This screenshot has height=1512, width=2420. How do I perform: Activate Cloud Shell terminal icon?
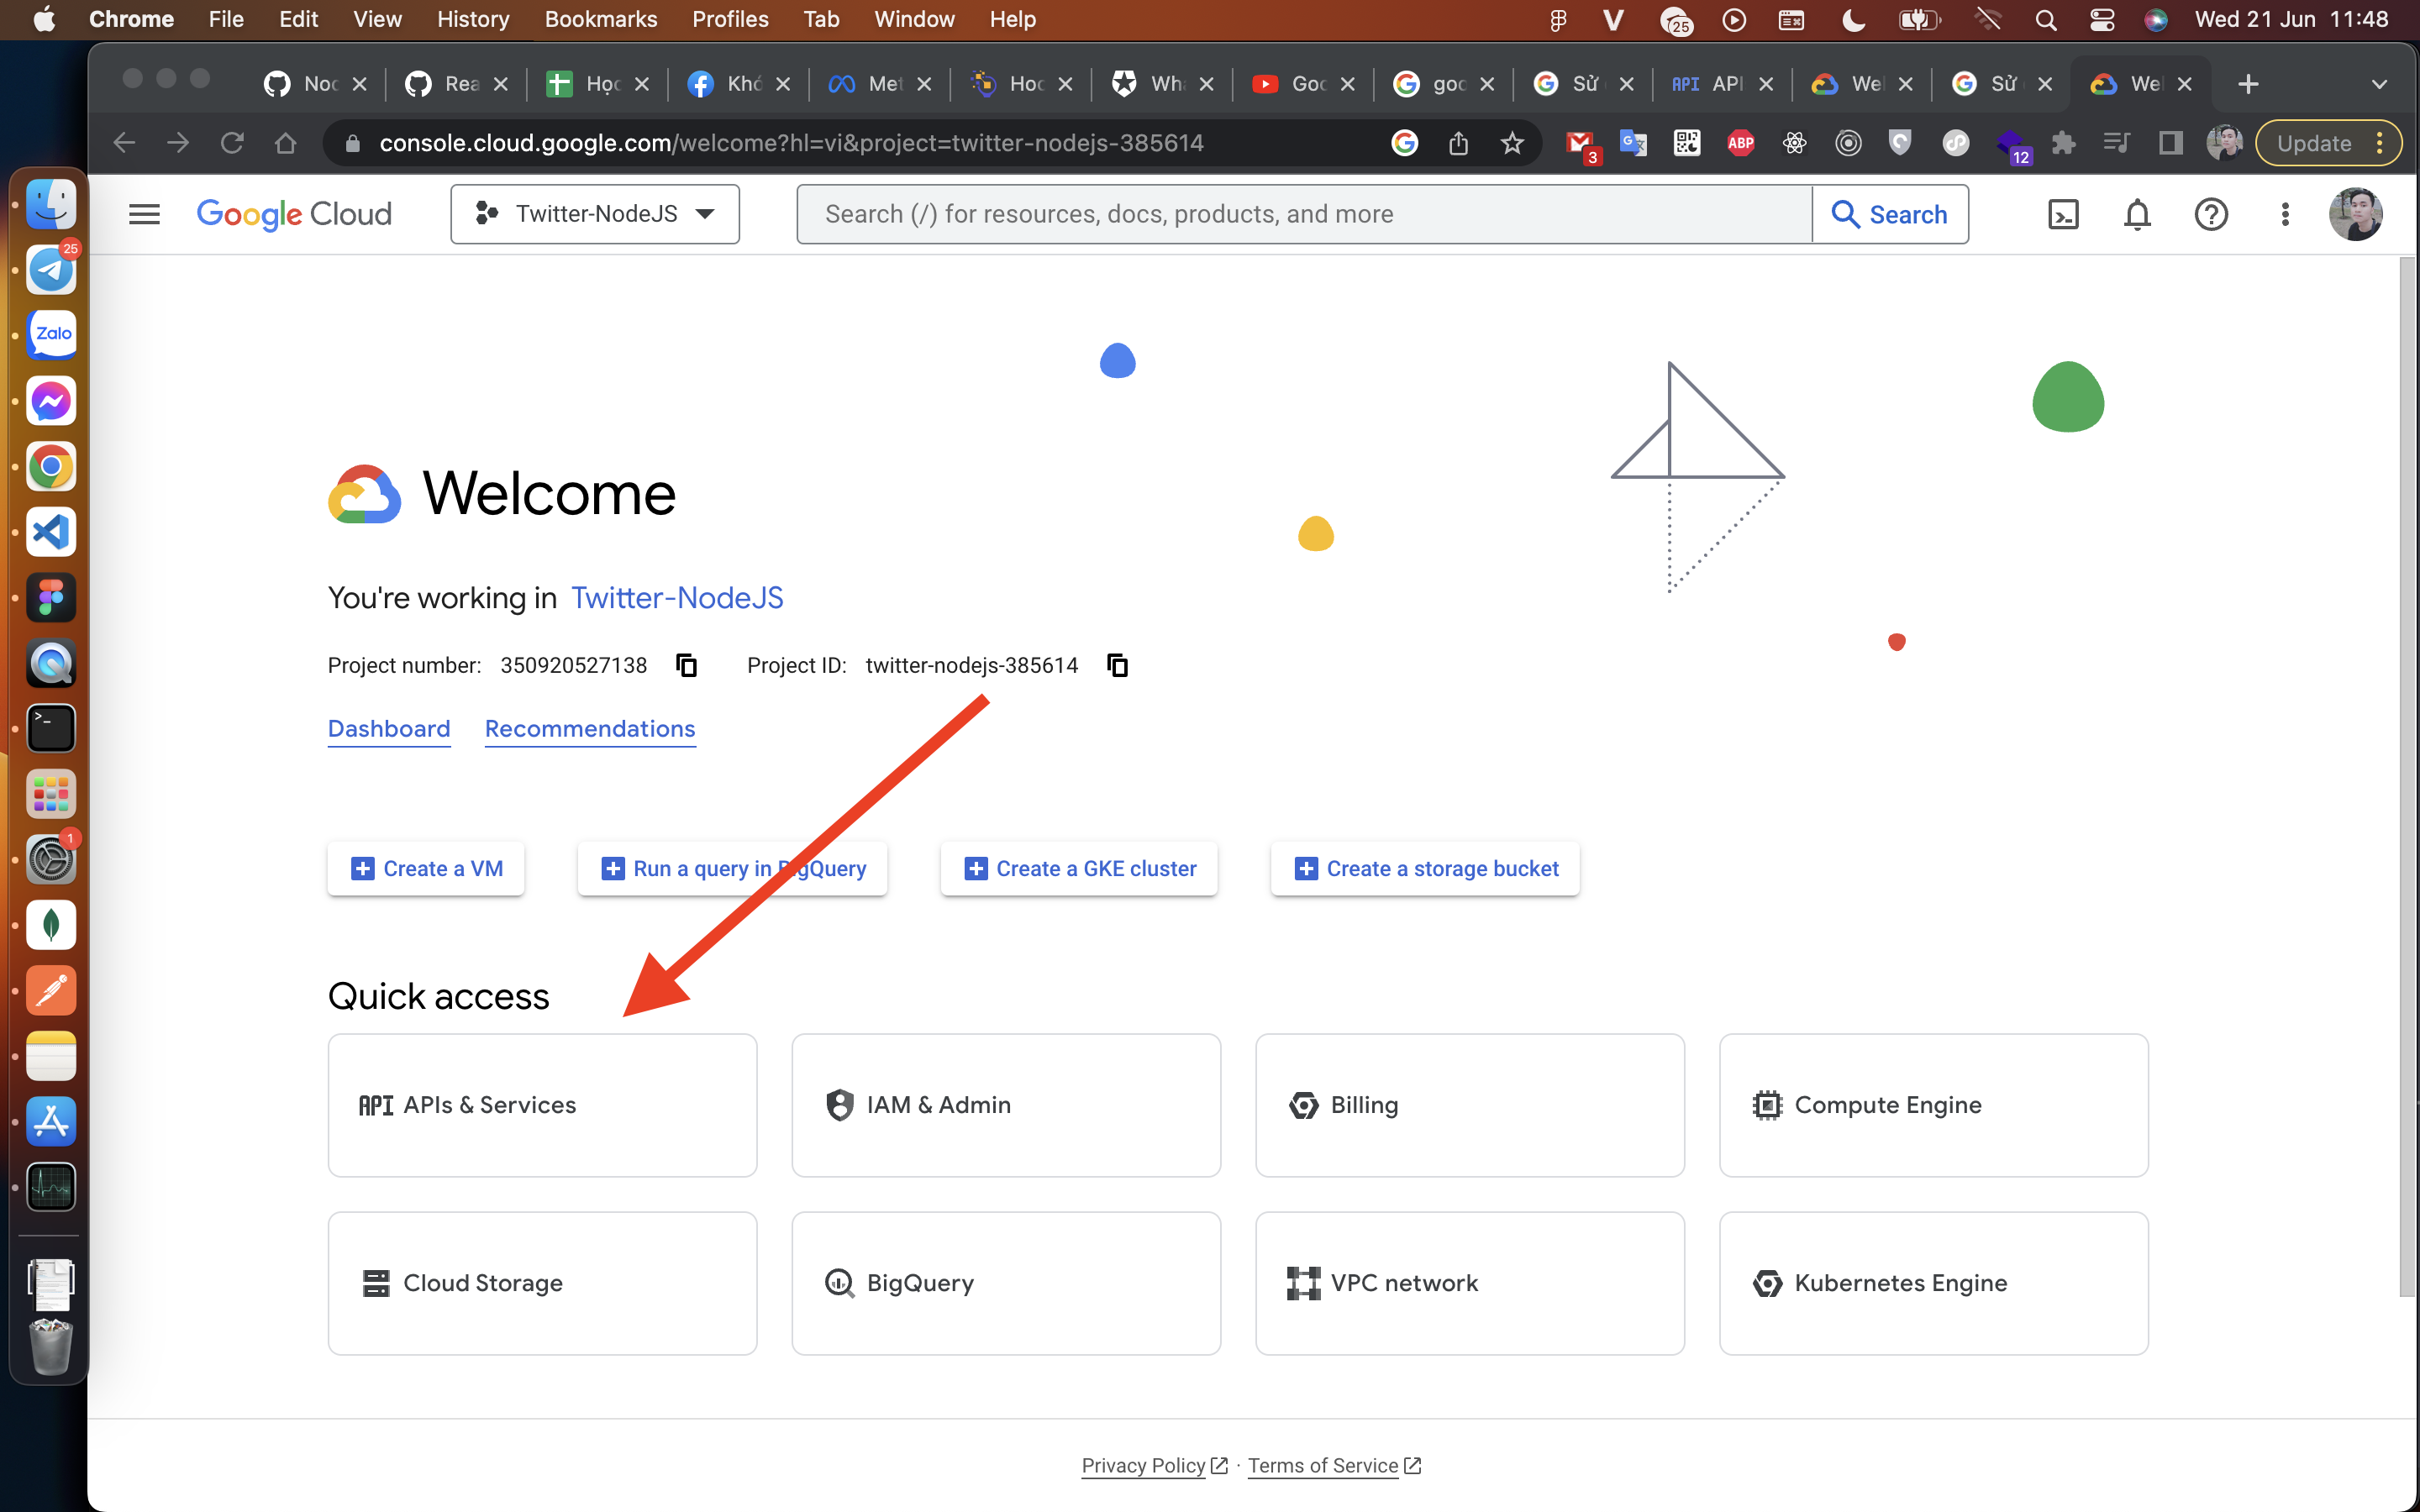point(2063,214)
